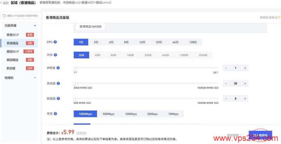Click the help icon next to CPU
Screen dimensions: 281x144
pyautogui.click(x=55, y=42)
